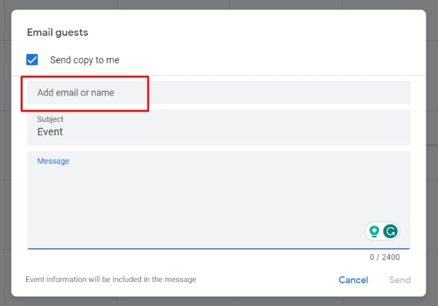Click the event information footer note
The height and width of the screenshot is (306, 438).
[x=111, y=279]
